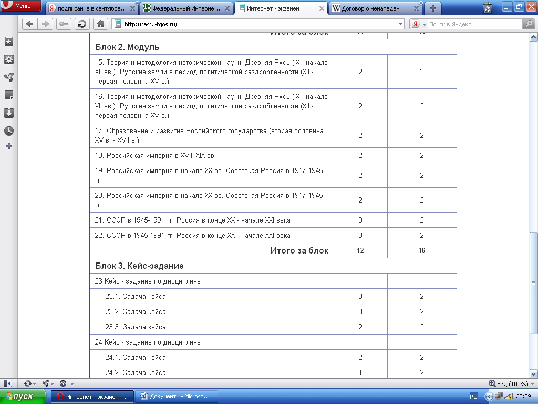538x404 pixels.
Task: Go forward with the Forward arrow
Action: coord(45,24)
